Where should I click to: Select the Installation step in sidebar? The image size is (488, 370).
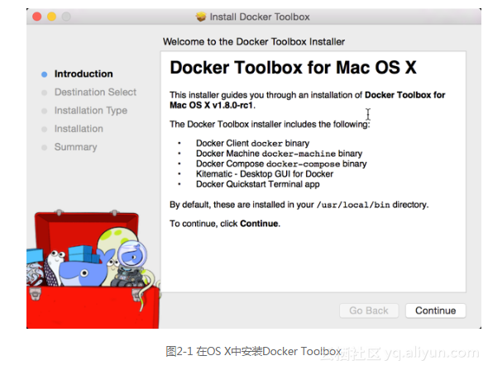pyautogui.click(x=79, y=129)
